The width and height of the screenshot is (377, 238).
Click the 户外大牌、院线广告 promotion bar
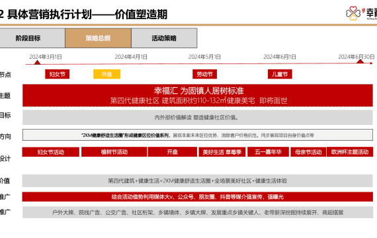198,212
